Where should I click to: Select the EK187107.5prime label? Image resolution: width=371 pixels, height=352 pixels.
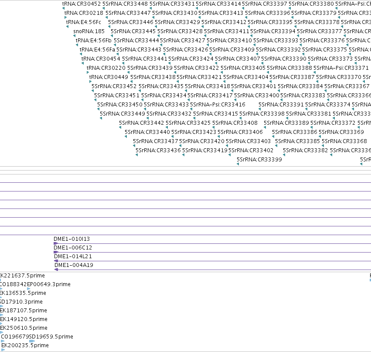pos(24,310)
